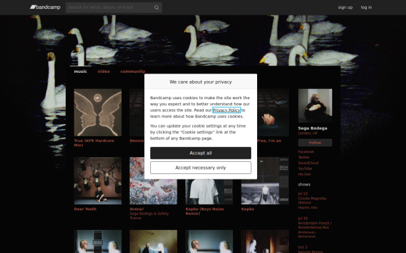406x253 pixels.
Task: Open the SoundCloud link
Action: tap(309, 163)
